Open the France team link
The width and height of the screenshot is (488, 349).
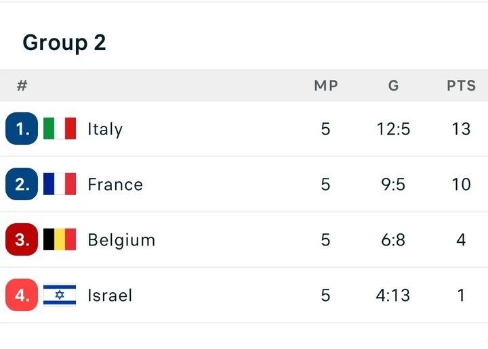(115, 184)
